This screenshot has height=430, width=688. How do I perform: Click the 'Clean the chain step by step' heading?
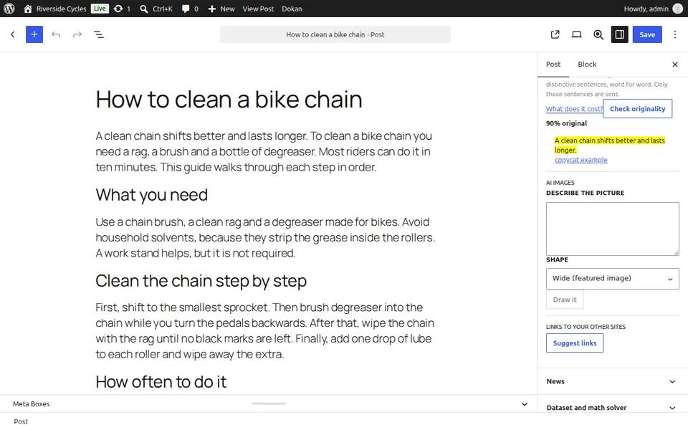click(201, 281)
